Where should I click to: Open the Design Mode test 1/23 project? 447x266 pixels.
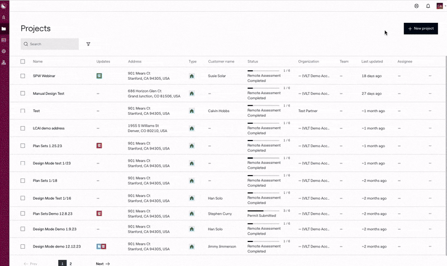[x=51, y=163]
